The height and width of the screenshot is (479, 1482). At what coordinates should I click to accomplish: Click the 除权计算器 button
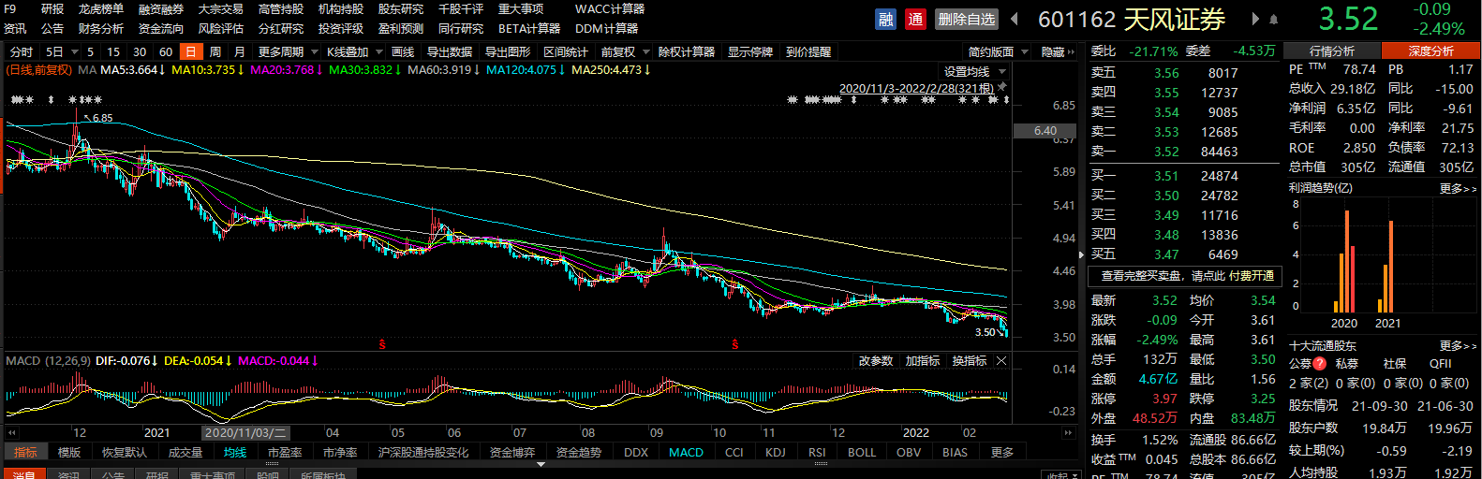(687, 52)
